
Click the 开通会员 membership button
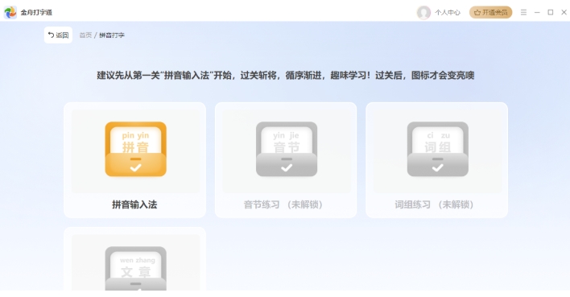[491, 12]
